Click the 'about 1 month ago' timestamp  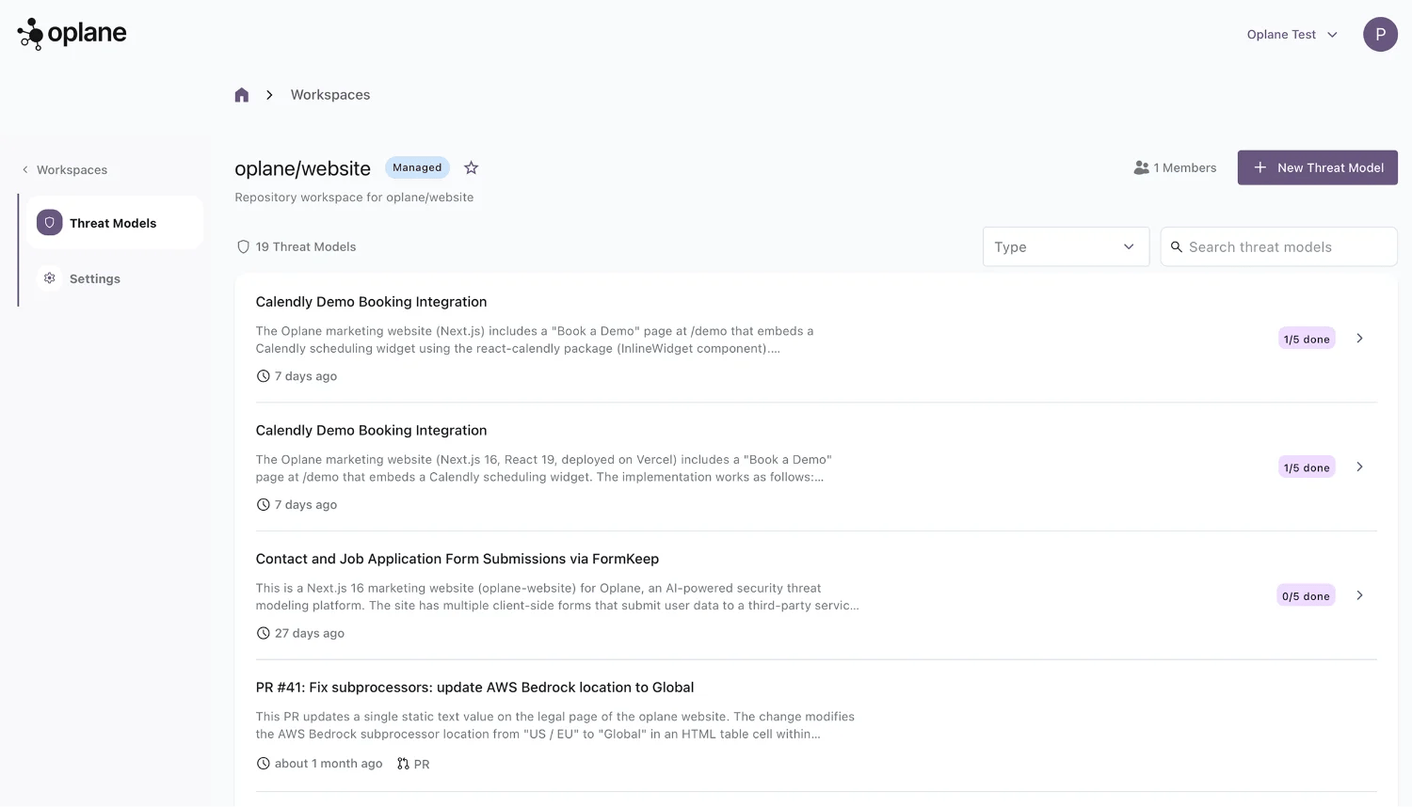pyautogui.click(x=329, y=764)
